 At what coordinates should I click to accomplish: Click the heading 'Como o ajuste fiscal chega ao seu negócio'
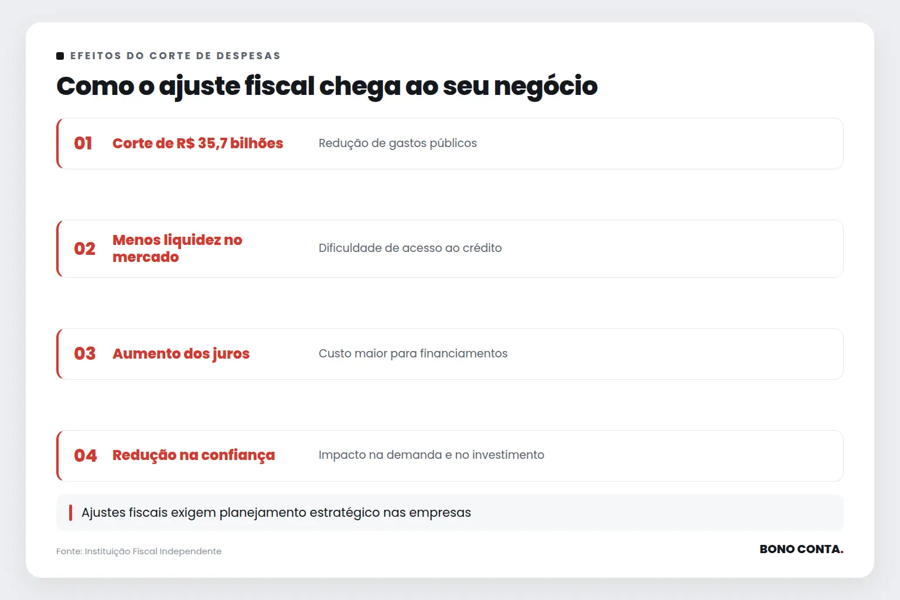(x=327, y=86)
